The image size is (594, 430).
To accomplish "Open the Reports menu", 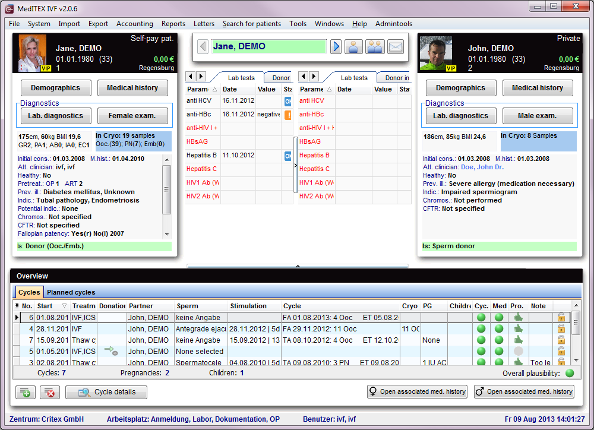I will tap(173, 24).
